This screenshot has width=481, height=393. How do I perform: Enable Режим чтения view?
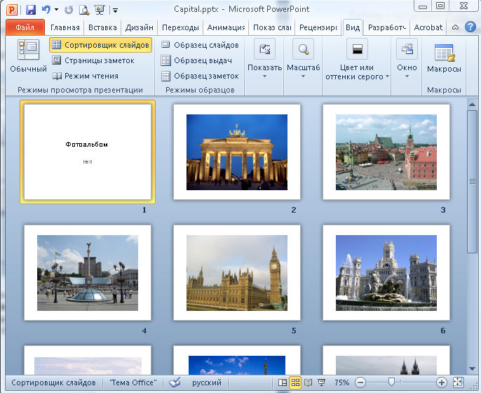86,76
